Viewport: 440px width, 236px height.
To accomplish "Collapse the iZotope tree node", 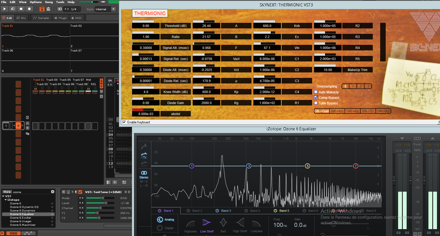I will pos(6,200).
